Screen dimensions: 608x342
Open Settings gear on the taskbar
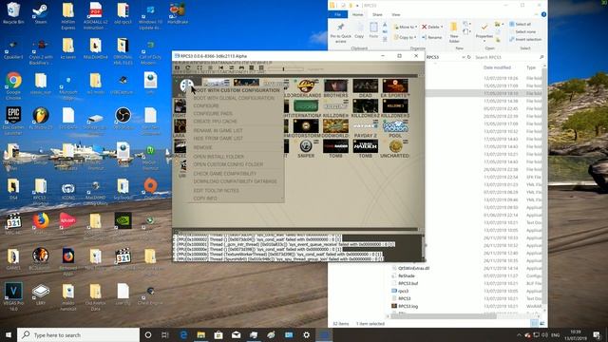(x=306, y=334)
